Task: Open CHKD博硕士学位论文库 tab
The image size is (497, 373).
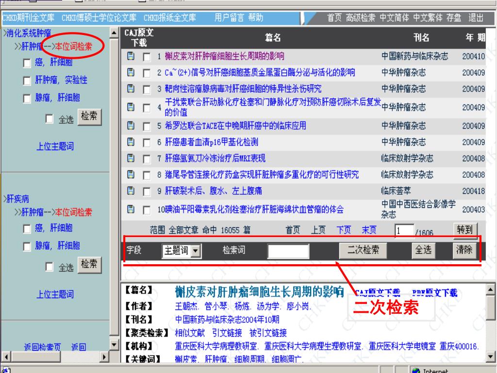Action: [99, 18]
